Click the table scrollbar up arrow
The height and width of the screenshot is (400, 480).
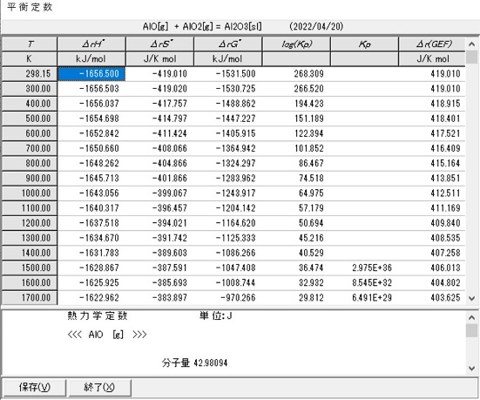pos(472,44)
